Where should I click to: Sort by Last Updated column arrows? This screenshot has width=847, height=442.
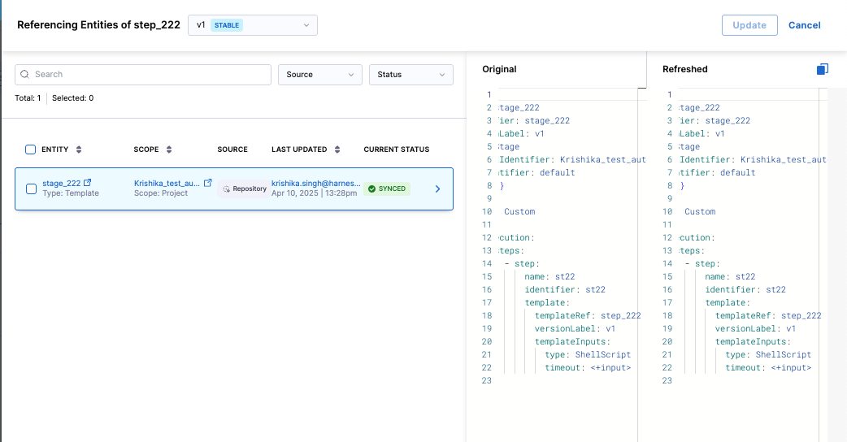pos(337,149)
